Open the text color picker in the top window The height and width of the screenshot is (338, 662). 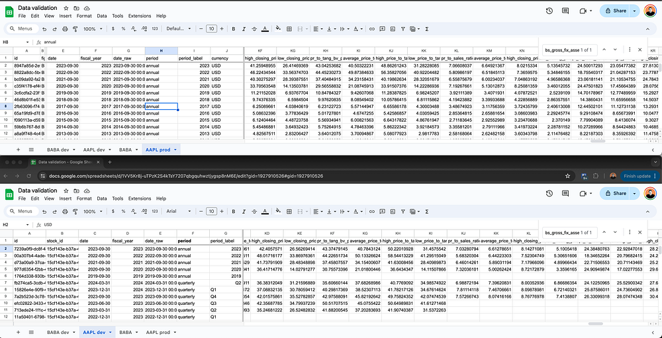[x=265, y=29]
